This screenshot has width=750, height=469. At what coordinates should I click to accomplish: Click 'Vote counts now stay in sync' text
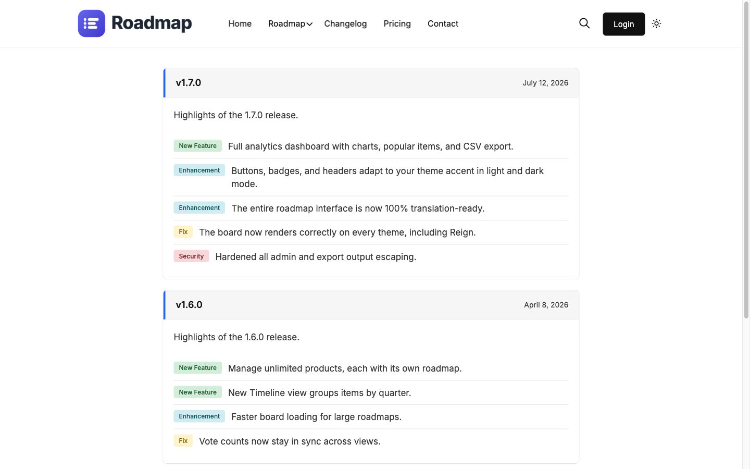pos(290,441)
